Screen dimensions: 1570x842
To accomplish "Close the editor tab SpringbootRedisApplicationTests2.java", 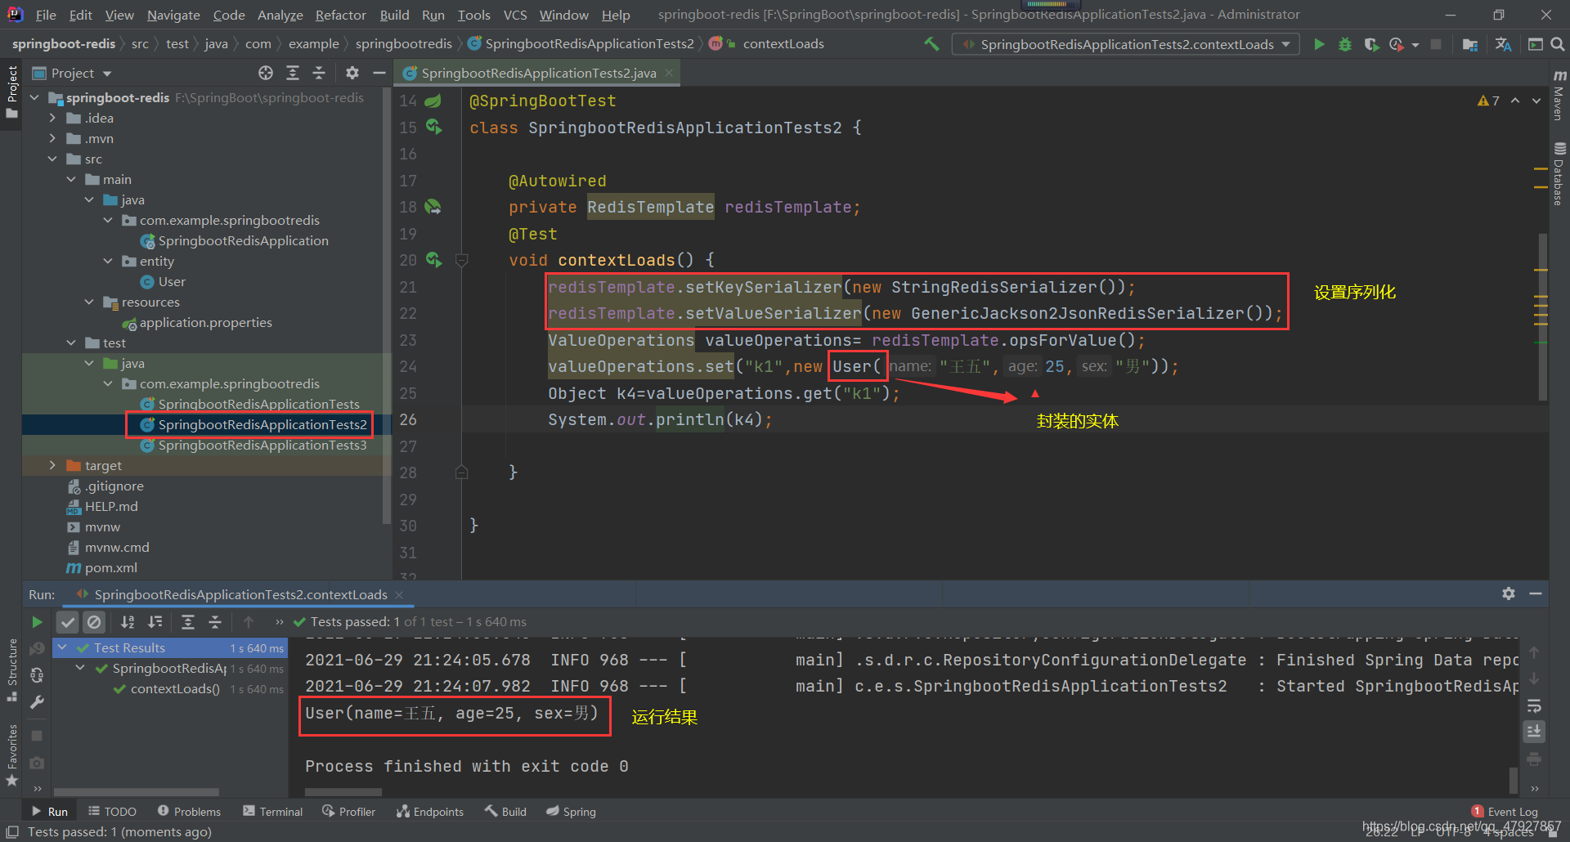I will (x=669, y=73).
